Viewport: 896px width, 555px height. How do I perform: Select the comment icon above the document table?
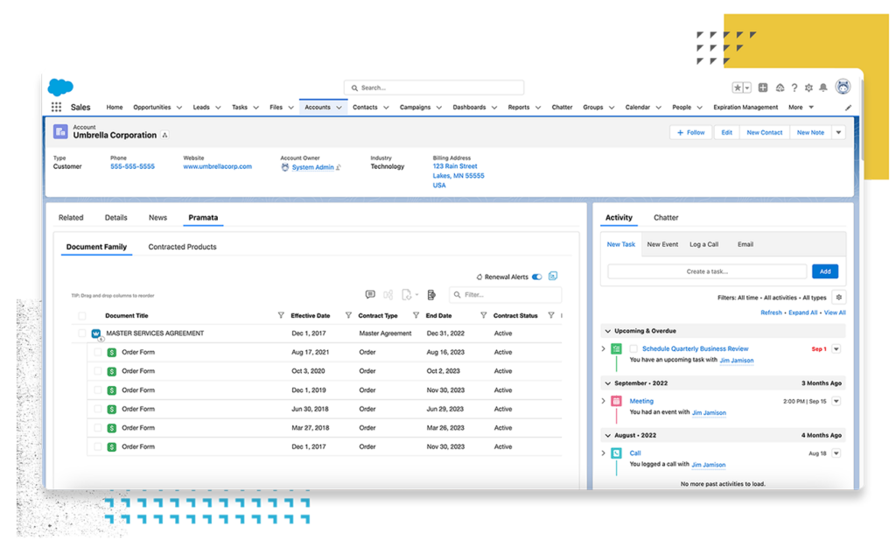point(370,294)
